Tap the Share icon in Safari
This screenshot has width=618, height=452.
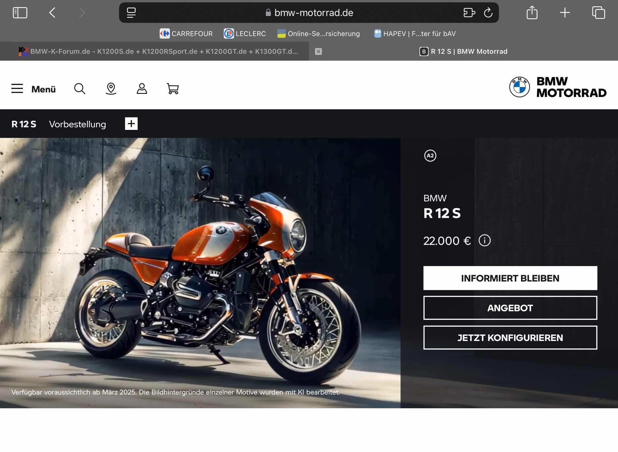click(532, 13)
